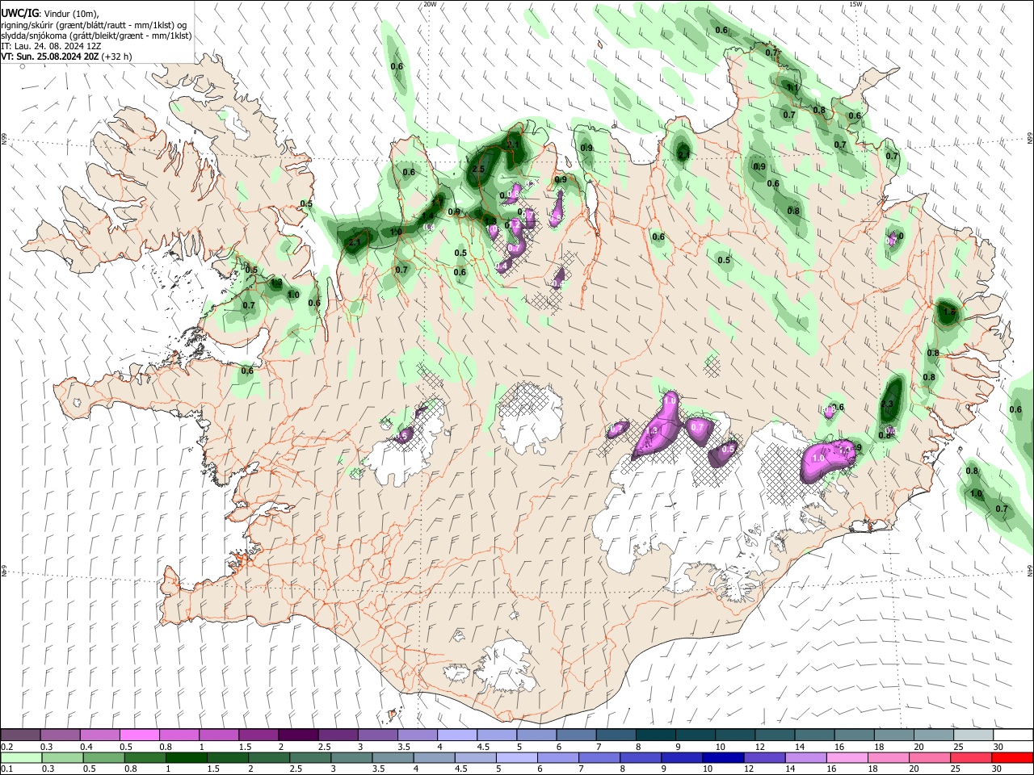Click the '1.8' precipitation value near the east coast

coord(950,312)
